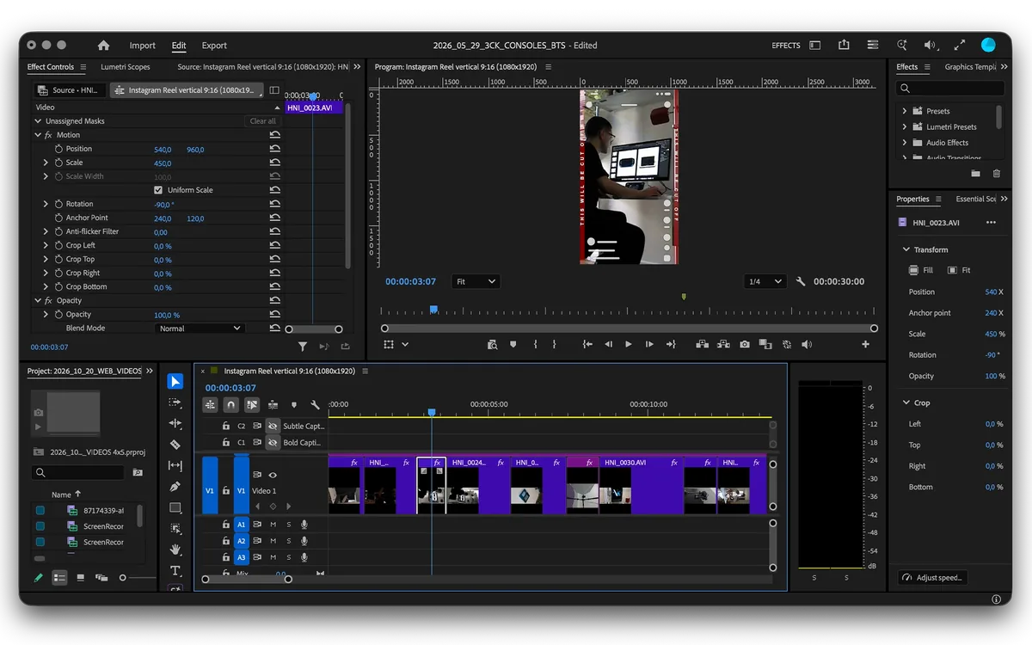Image resolution: width=1032 pixels, height=645 pixels.
Task: Open the 1/4 playback resolution dropdown
Action: 765,281
